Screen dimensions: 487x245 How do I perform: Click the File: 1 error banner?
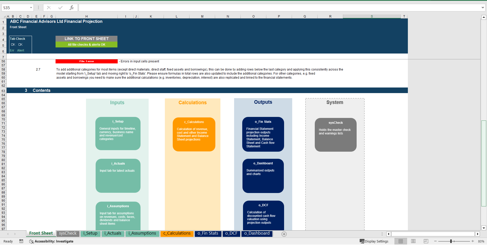pyautogui.click(x=86, y=61)
